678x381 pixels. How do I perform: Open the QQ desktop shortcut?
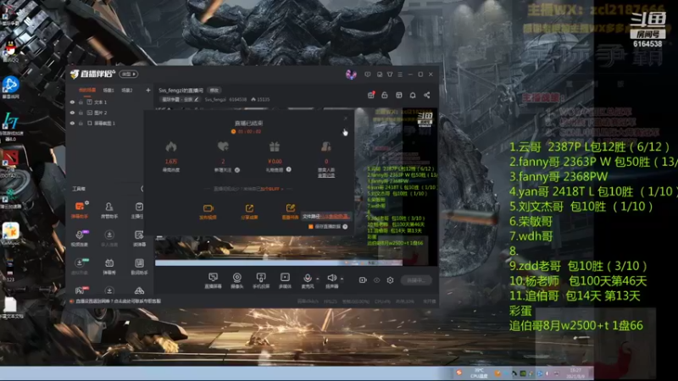(10, 52)
